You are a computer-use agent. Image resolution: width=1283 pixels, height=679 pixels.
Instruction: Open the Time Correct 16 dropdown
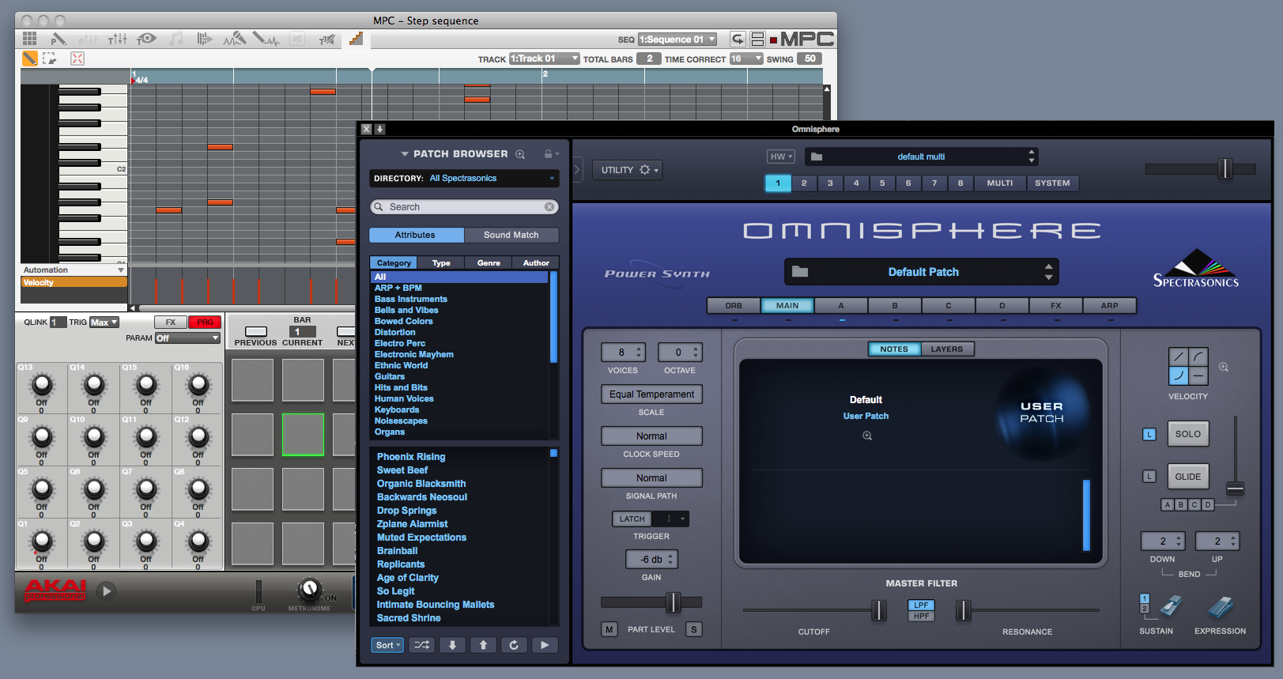(746, 58)
